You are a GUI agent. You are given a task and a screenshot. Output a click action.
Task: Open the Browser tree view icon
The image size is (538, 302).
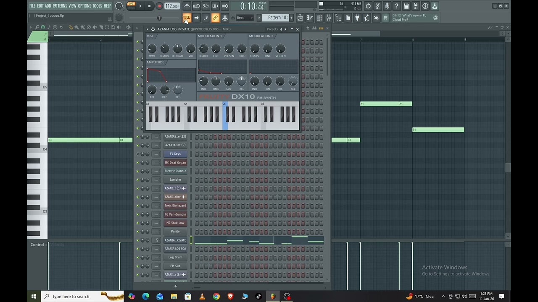coord(338,18)
